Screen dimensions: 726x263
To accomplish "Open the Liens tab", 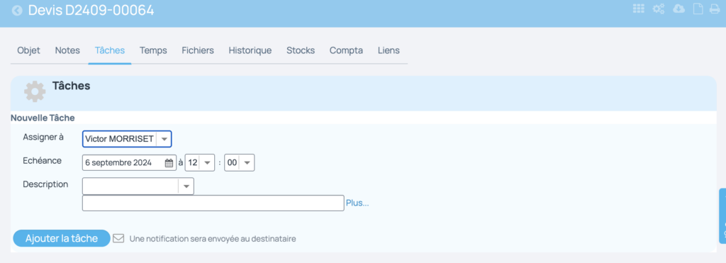I will click(389, 50).
